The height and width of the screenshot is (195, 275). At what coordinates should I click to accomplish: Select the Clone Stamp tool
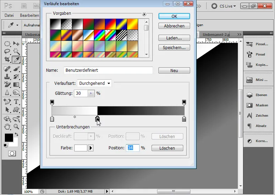tap(7, 77)
